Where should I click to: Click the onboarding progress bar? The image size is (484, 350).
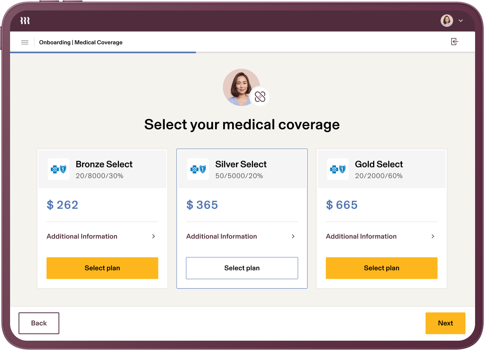point(242,52)
